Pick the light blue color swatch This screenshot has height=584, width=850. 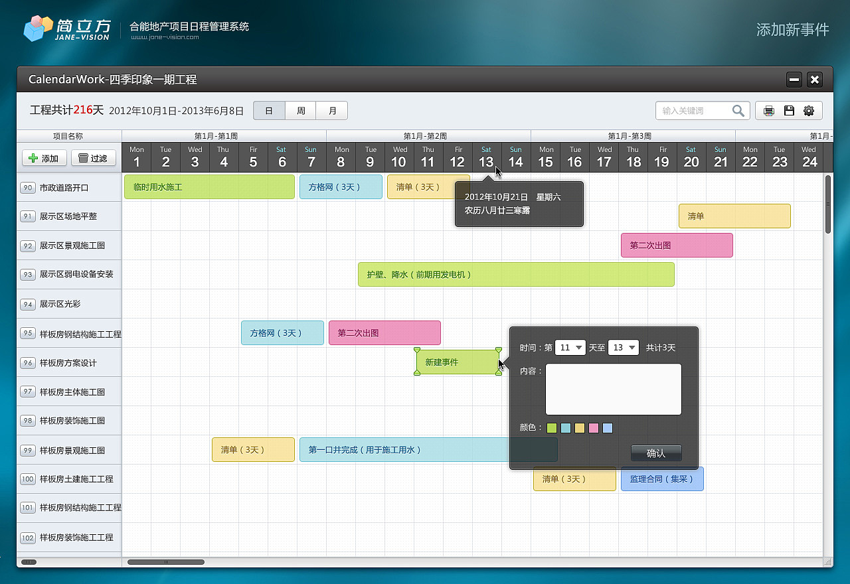tap(566, 428)
